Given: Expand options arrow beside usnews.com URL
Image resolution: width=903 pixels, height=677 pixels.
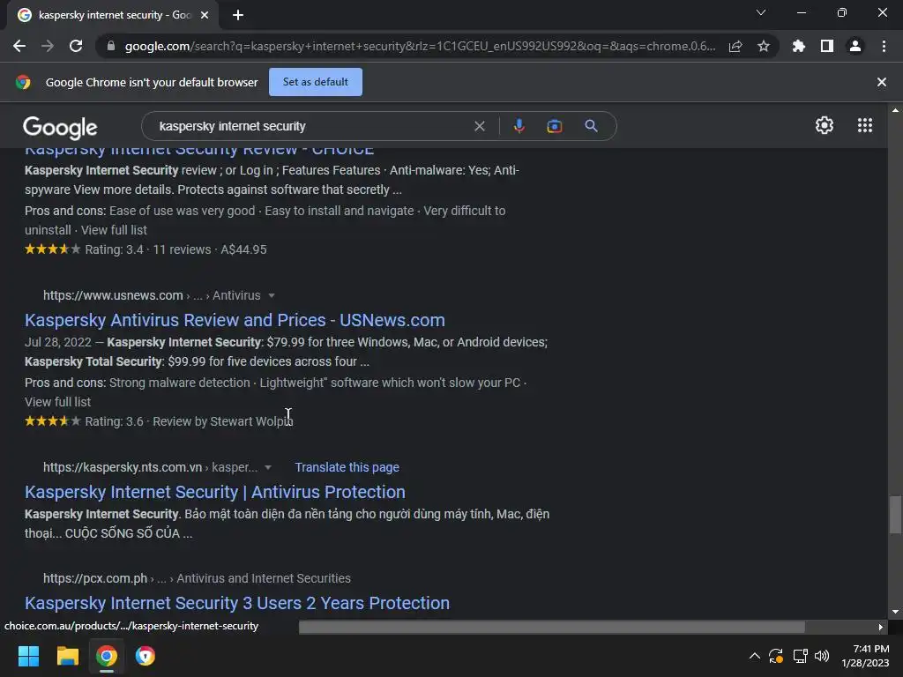Looking at the screenshot, I should [272, 295].
